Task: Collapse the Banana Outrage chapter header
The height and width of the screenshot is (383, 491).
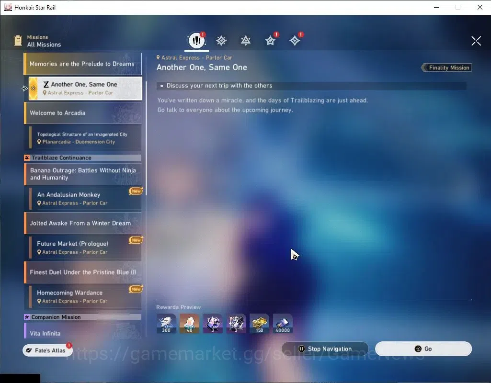Action: pos(83,174)
